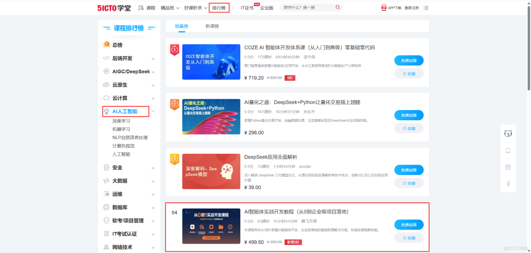Click the 51CTO学堂 logo

tap(114, 8)
